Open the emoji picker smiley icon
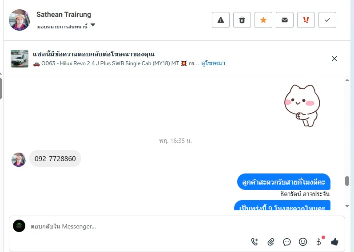354x252 pixels. (303, 242)
